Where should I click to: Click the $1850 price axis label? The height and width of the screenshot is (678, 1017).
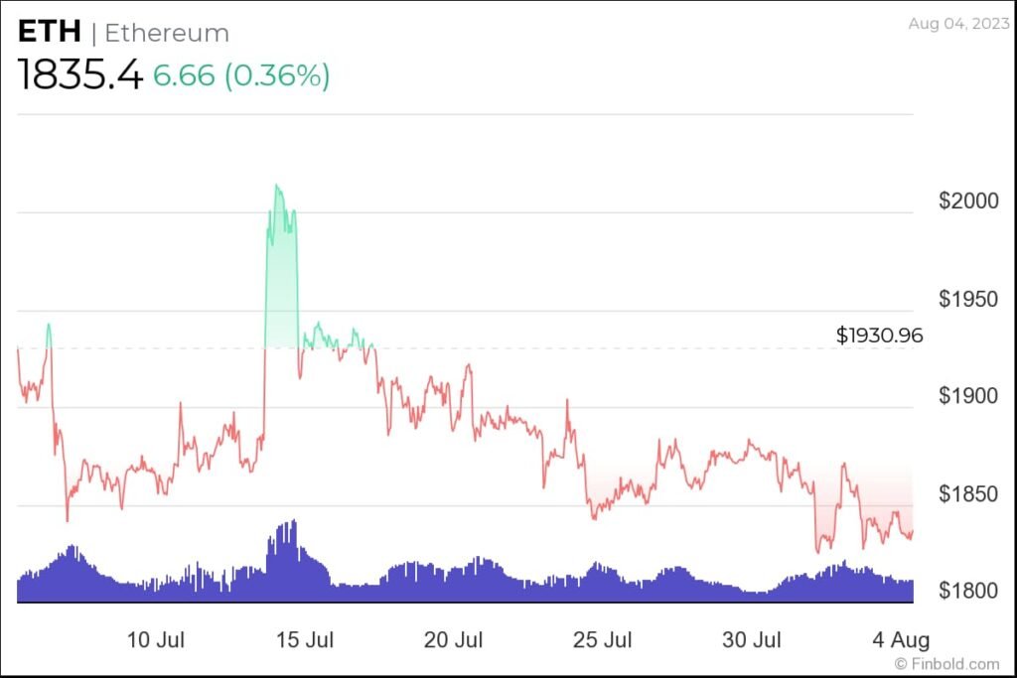coord(969,494)
